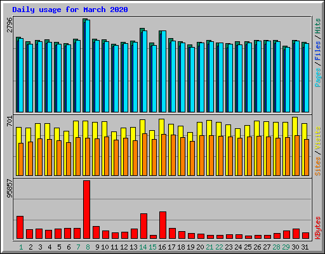
Task: Click the orange Sites bar for day 14
Action: (x=145, y=154)
